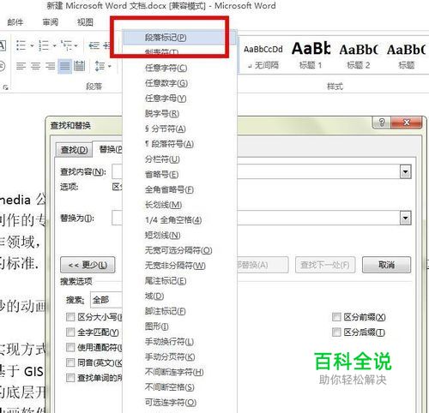The height and width of the screenshot is (413, 429).
Task: Open the 搜索 direction combo box
Action: click(106, 300)
